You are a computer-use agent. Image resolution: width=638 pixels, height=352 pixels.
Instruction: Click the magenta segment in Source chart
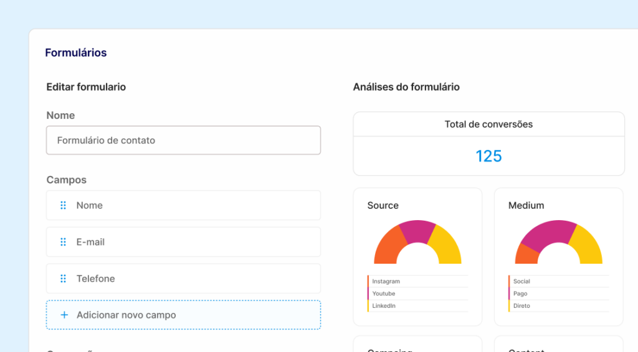click(416, 230)
